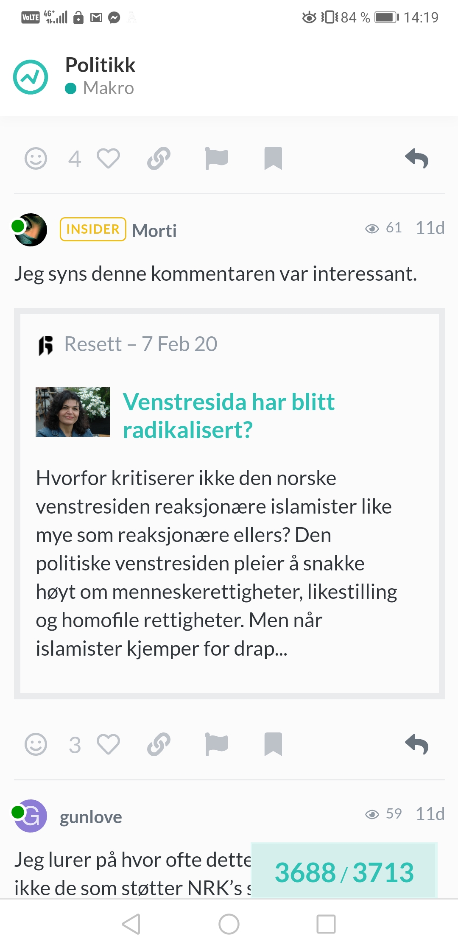458x950 pixels.
Task: Open emoji reaction picker on top post
Action: coord(36,159)
